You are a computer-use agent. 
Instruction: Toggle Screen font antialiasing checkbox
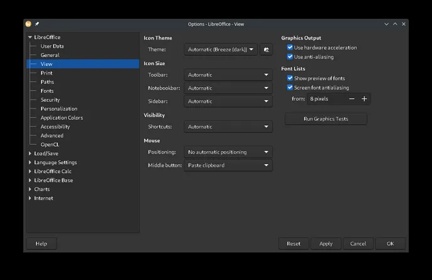click(x=290, y=88)
